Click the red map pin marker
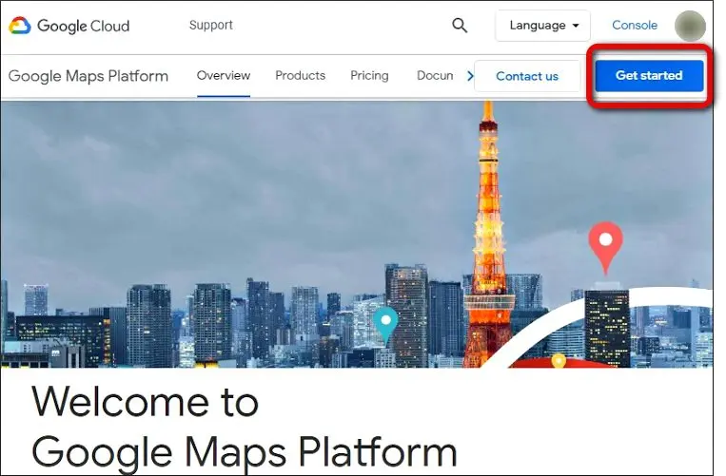The width and height of the screenshot is (726, 476). pyautogui.click(x=605, y=245)
